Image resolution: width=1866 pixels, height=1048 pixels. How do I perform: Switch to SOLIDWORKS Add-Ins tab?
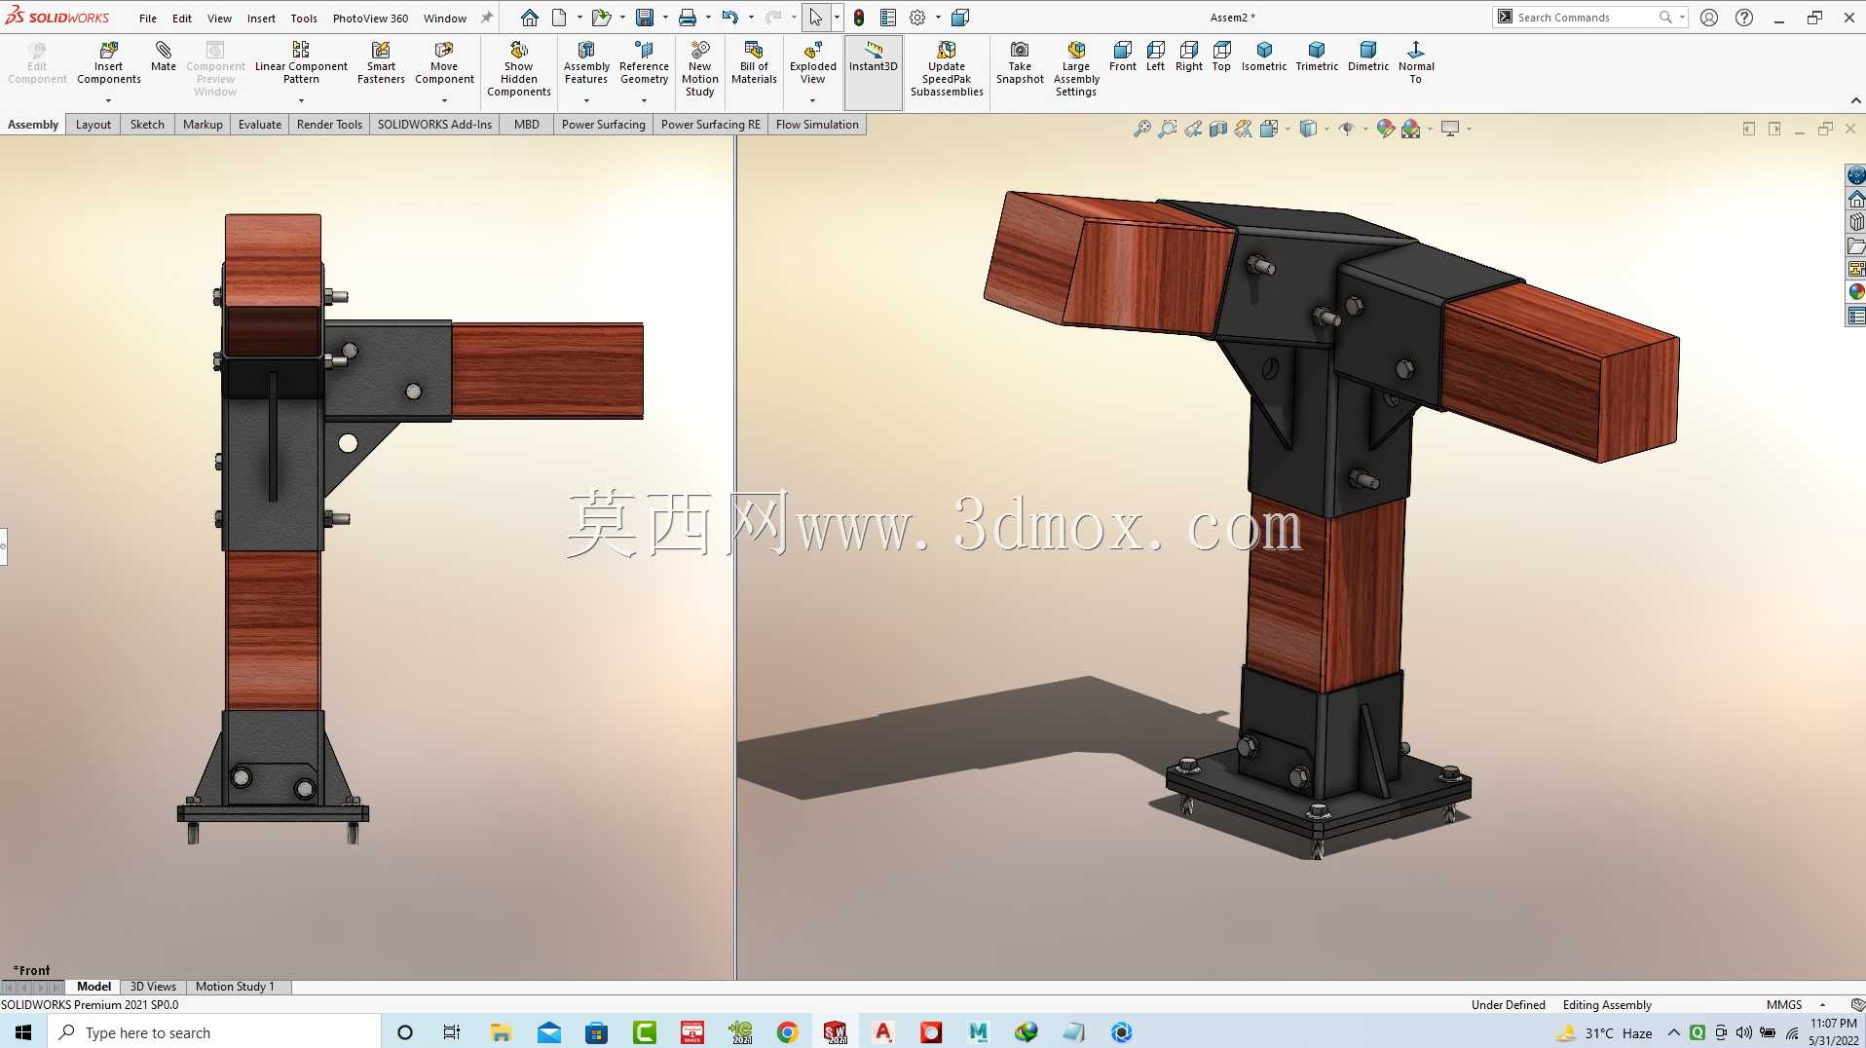tap(434, 125)
